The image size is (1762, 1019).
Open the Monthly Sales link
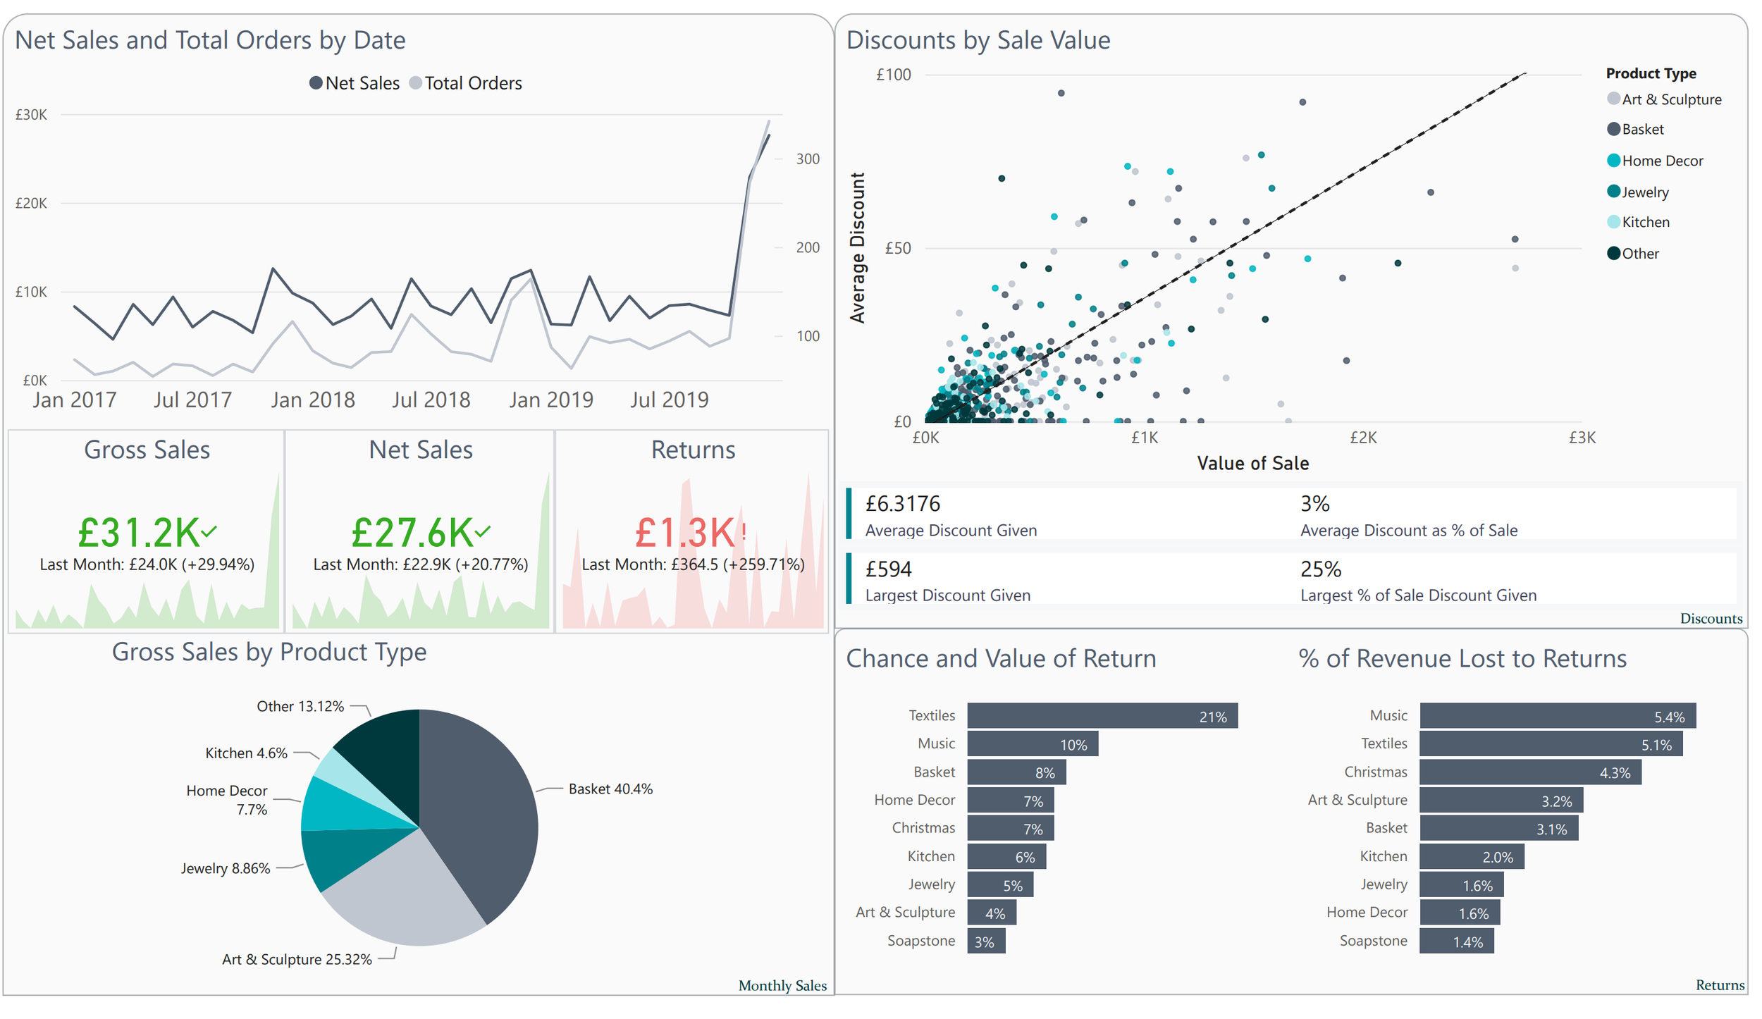pyautogui.click(x=782, y=985)
